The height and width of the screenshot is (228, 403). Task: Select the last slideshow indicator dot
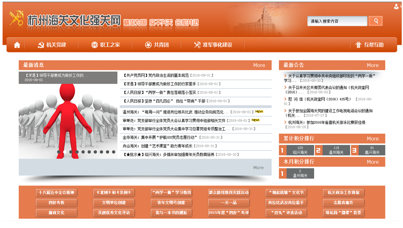(114, 152)
